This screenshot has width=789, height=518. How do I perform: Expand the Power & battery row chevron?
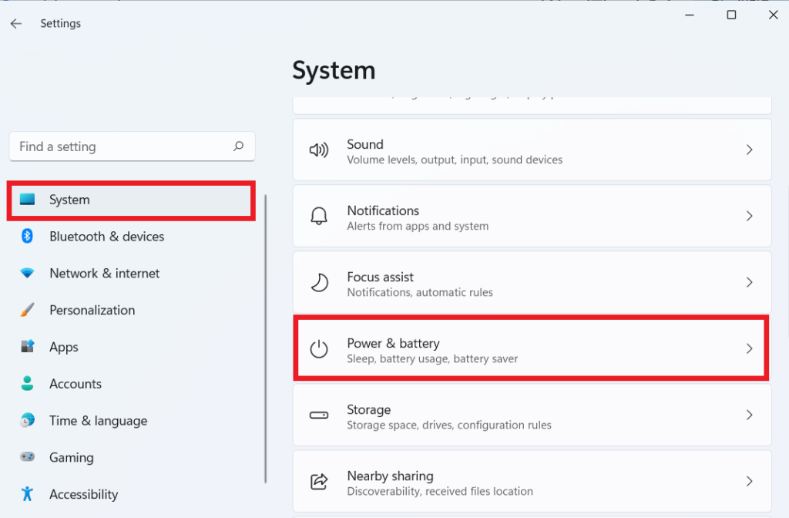click(x=749, y=349)
